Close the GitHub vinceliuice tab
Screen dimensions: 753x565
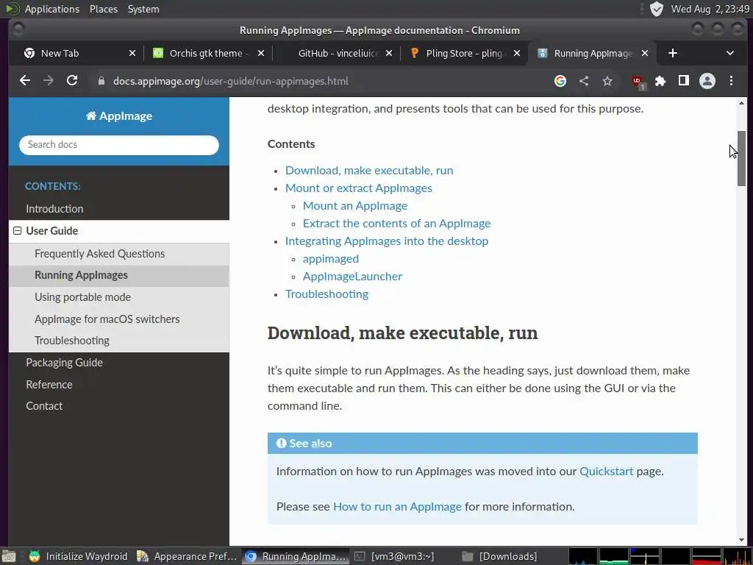(389, 53)
